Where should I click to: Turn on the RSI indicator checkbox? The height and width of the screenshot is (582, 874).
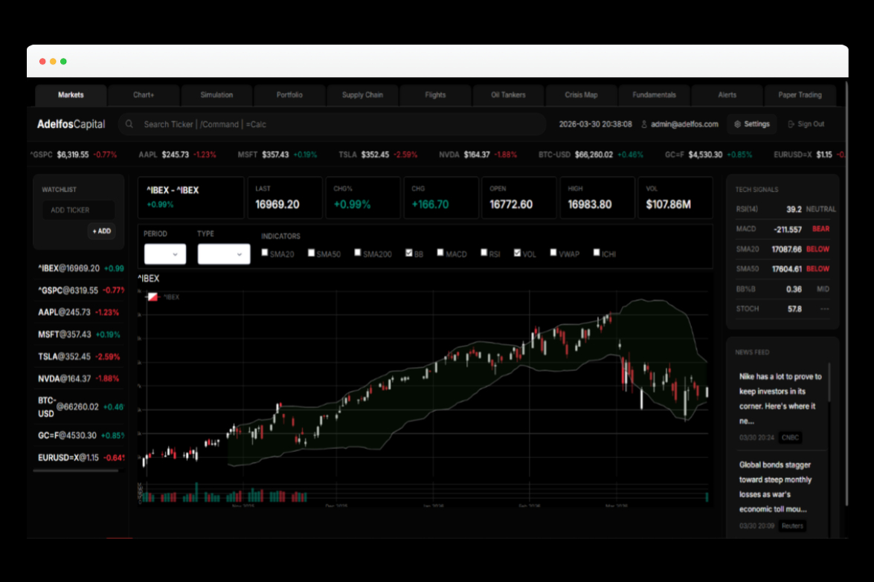coord(483,253)
